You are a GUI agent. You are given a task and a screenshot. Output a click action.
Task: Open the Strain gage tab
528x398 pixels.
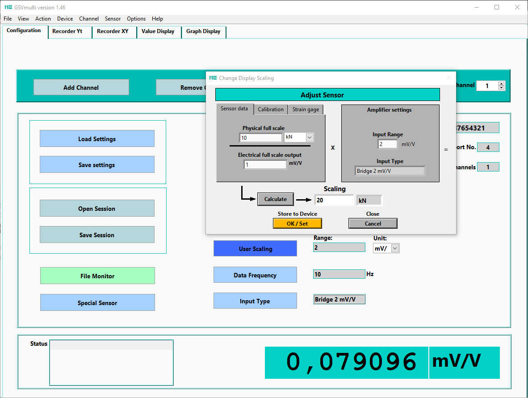click(x=306, y=109)
